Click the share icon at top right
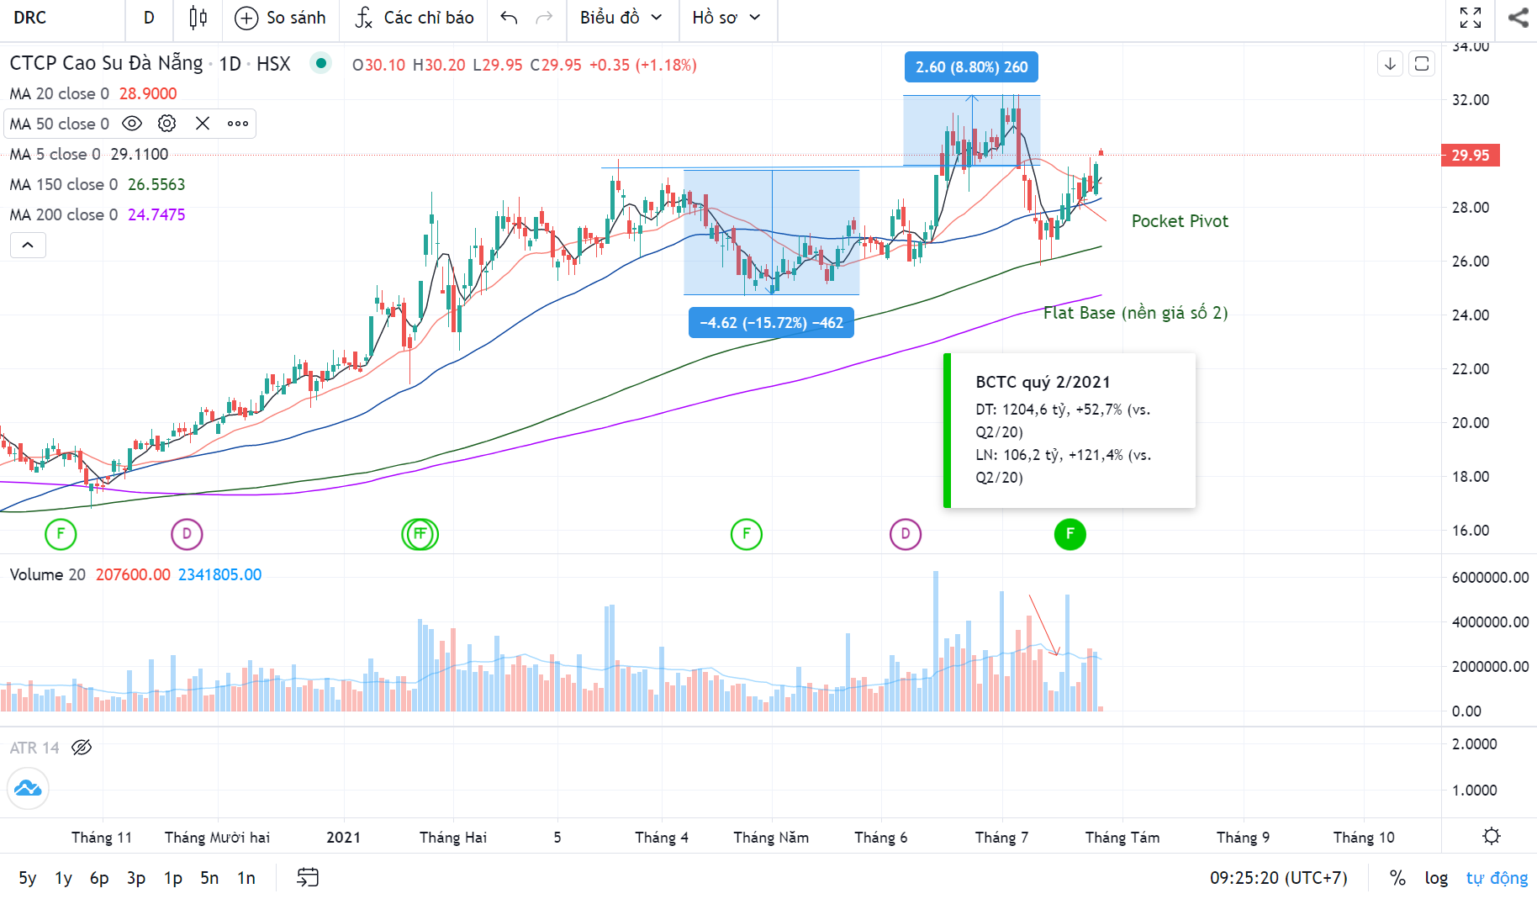This screenshot has height=899, width=1537. coord(1518,18)
